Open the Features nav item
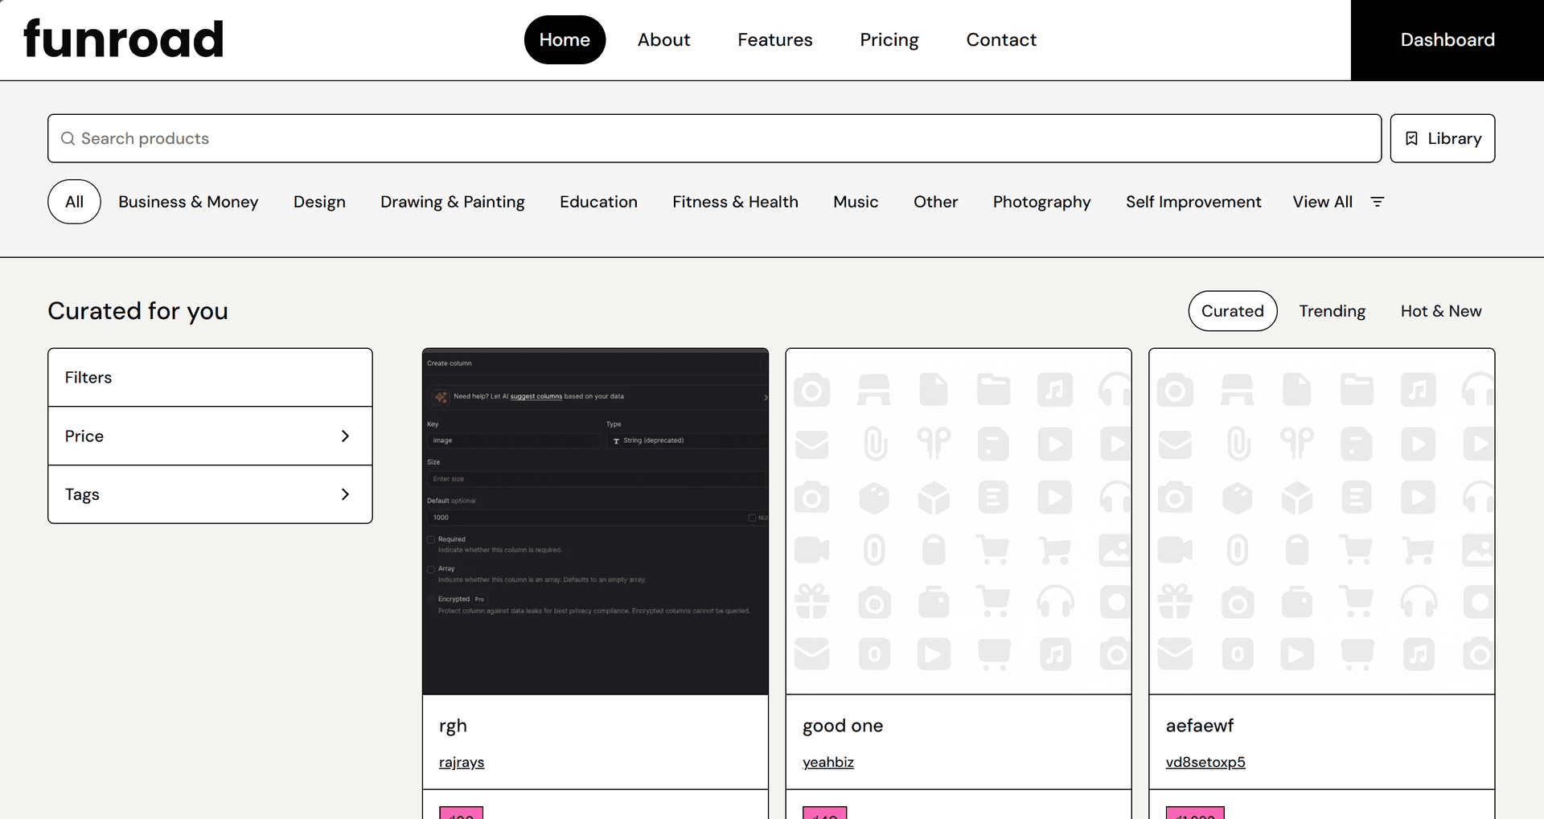 tap(774, 39)
